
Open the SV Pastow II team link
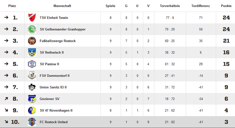click(x=49, y=64)
